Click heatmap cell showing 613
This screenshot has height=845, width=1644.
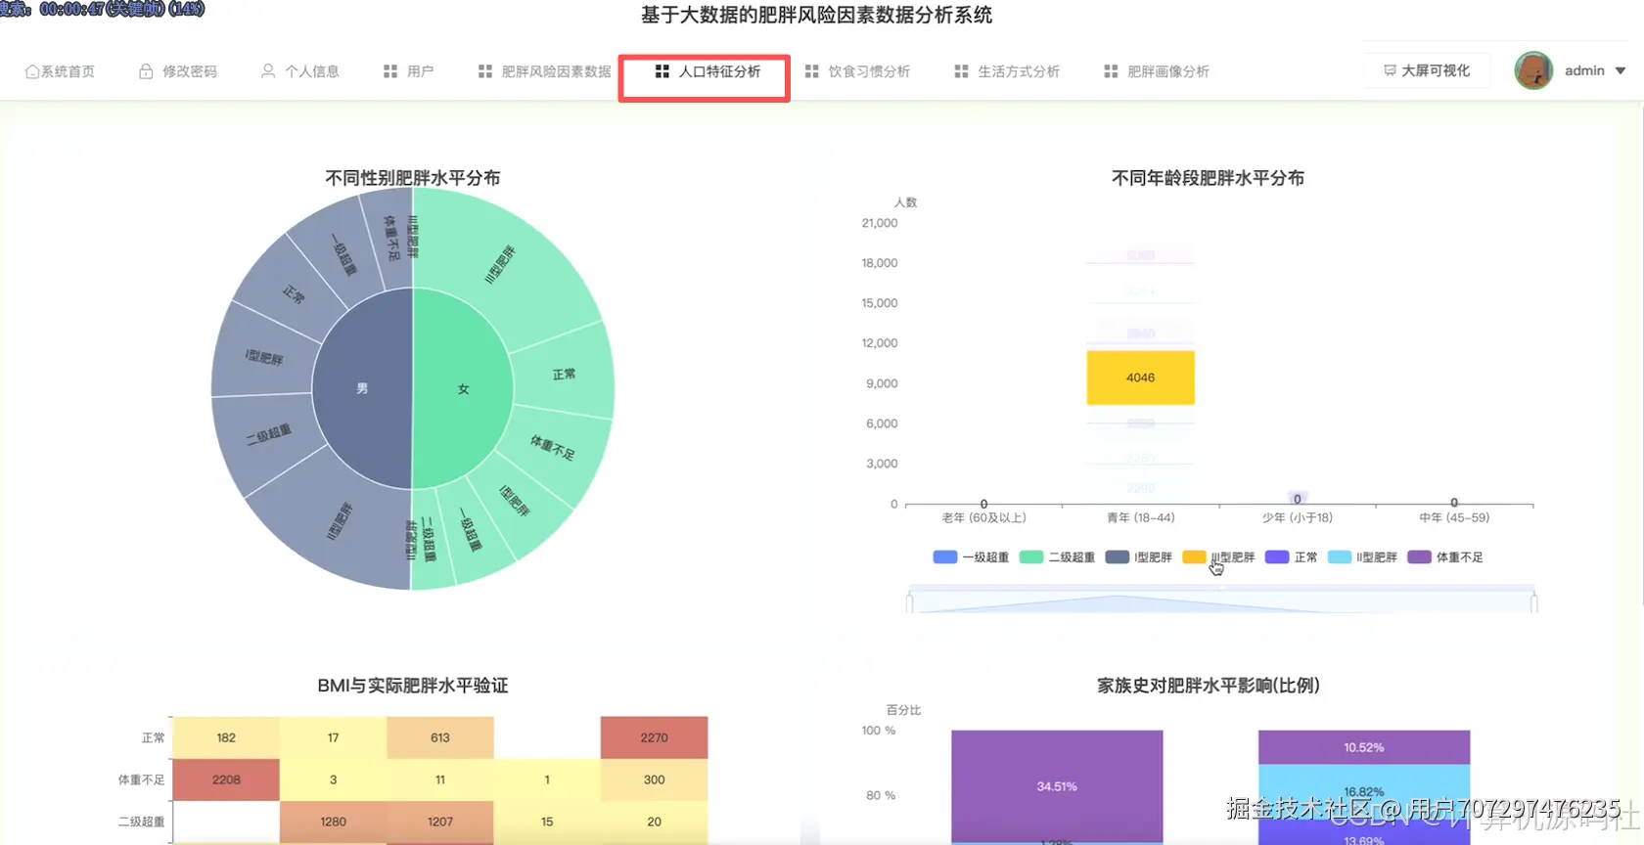tap(440, 737)
